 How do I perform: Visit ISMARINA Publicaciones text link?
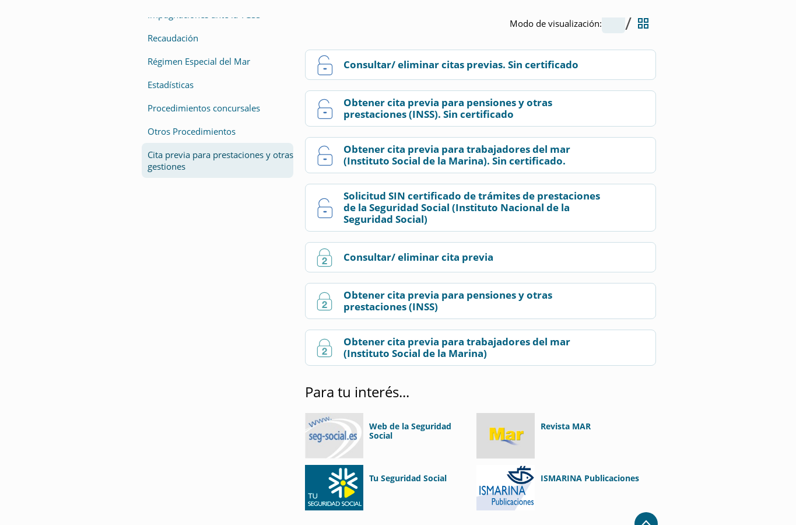point(590,478)
